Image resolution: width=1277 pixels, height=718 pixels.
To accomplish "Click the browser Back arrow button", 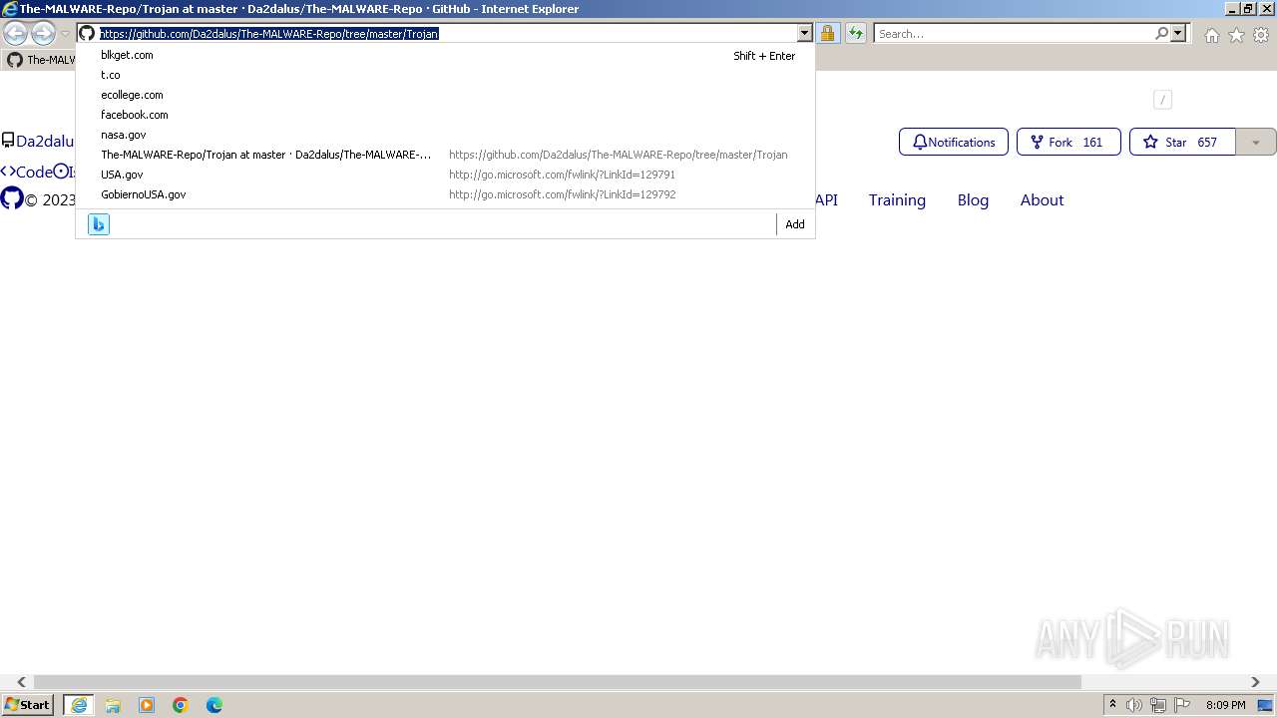I will [x=15, y=34].
